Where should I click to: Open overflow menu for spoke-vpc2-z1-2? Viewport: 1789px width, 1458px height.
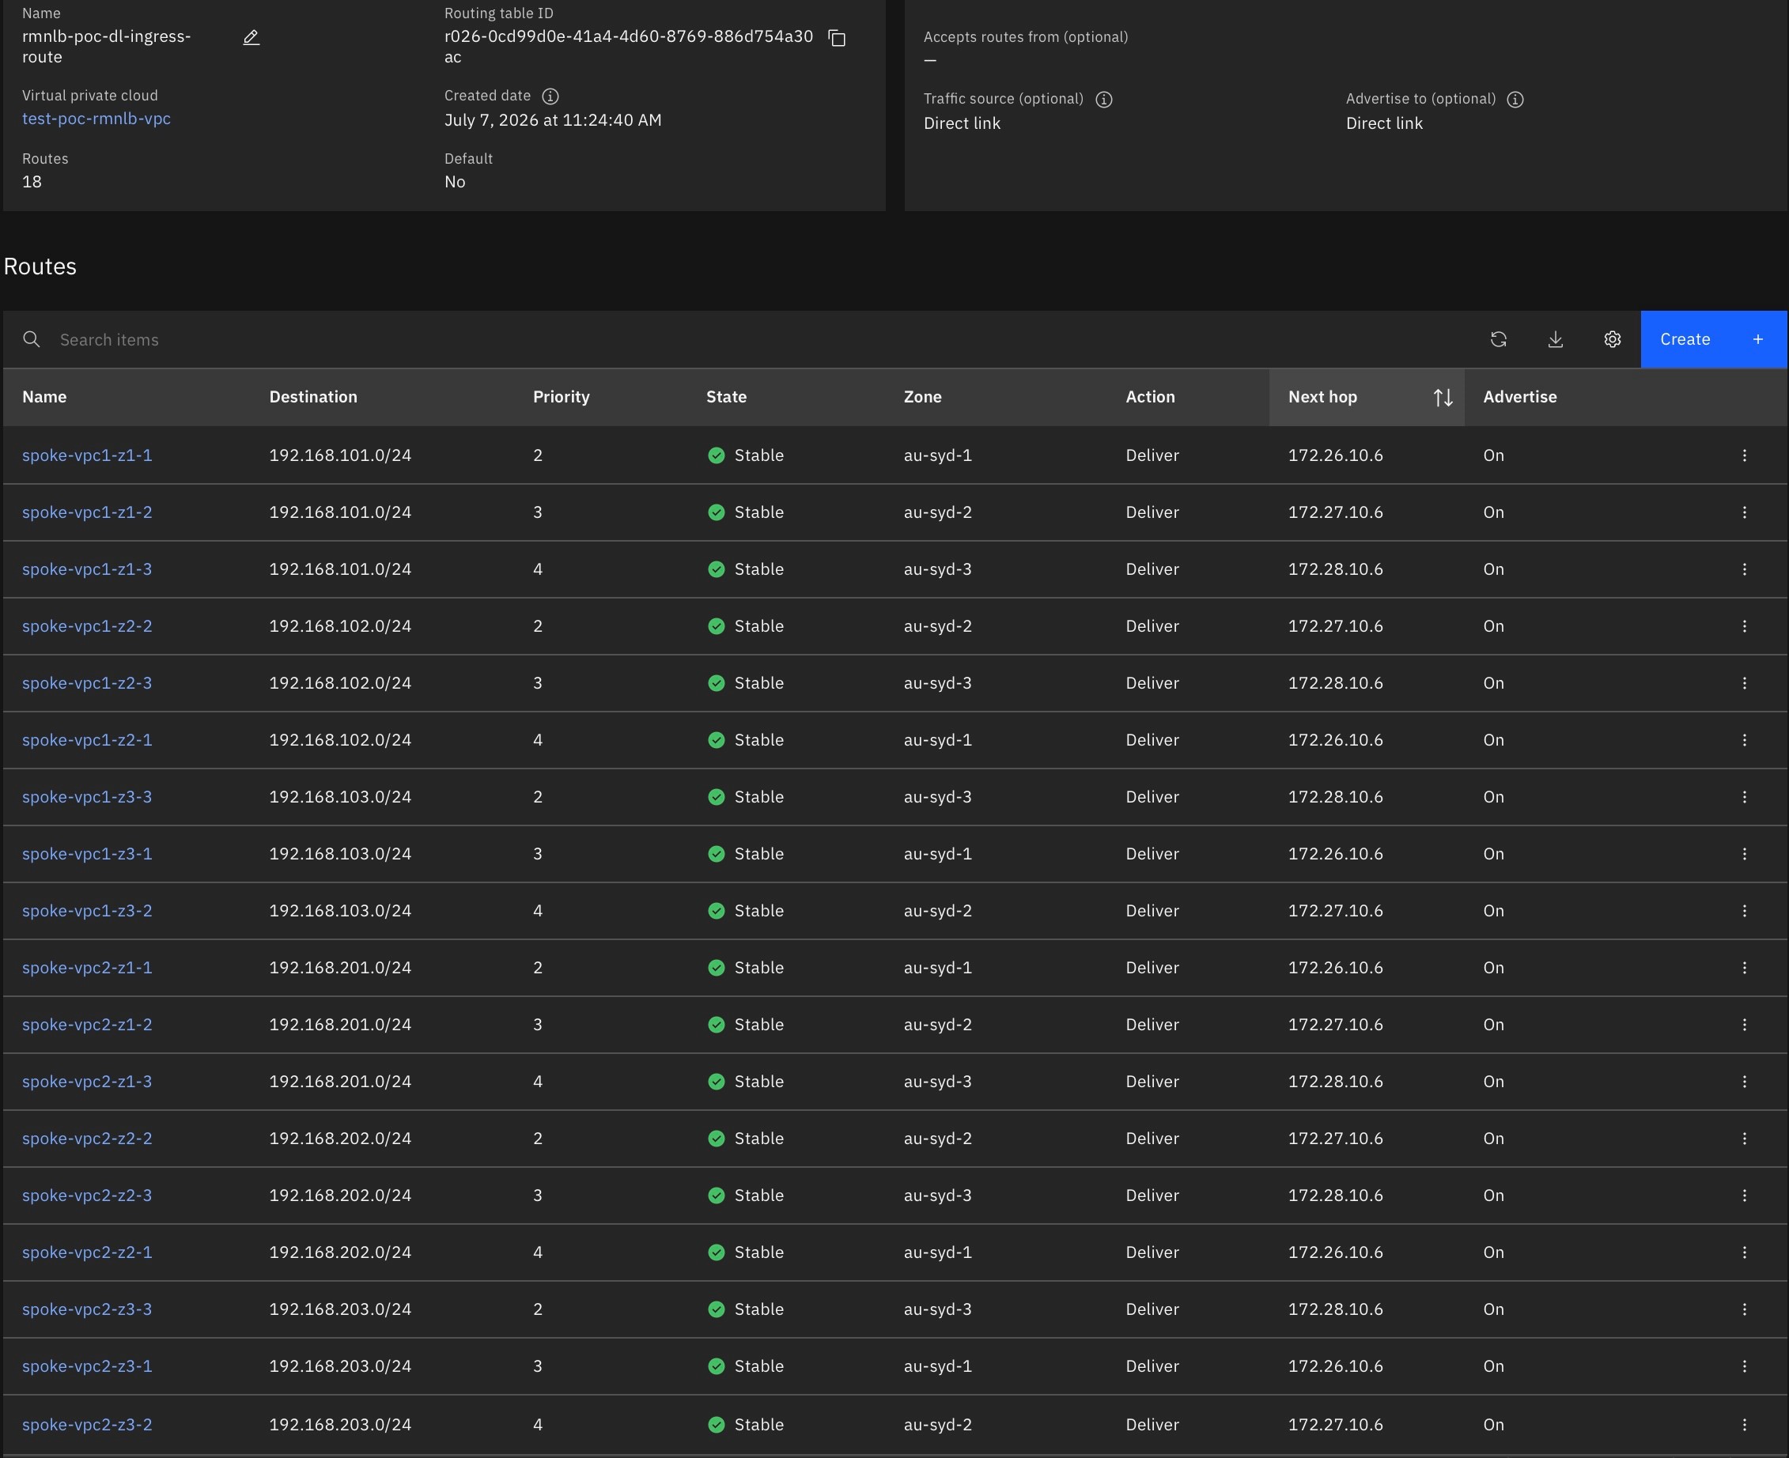1745,1025
